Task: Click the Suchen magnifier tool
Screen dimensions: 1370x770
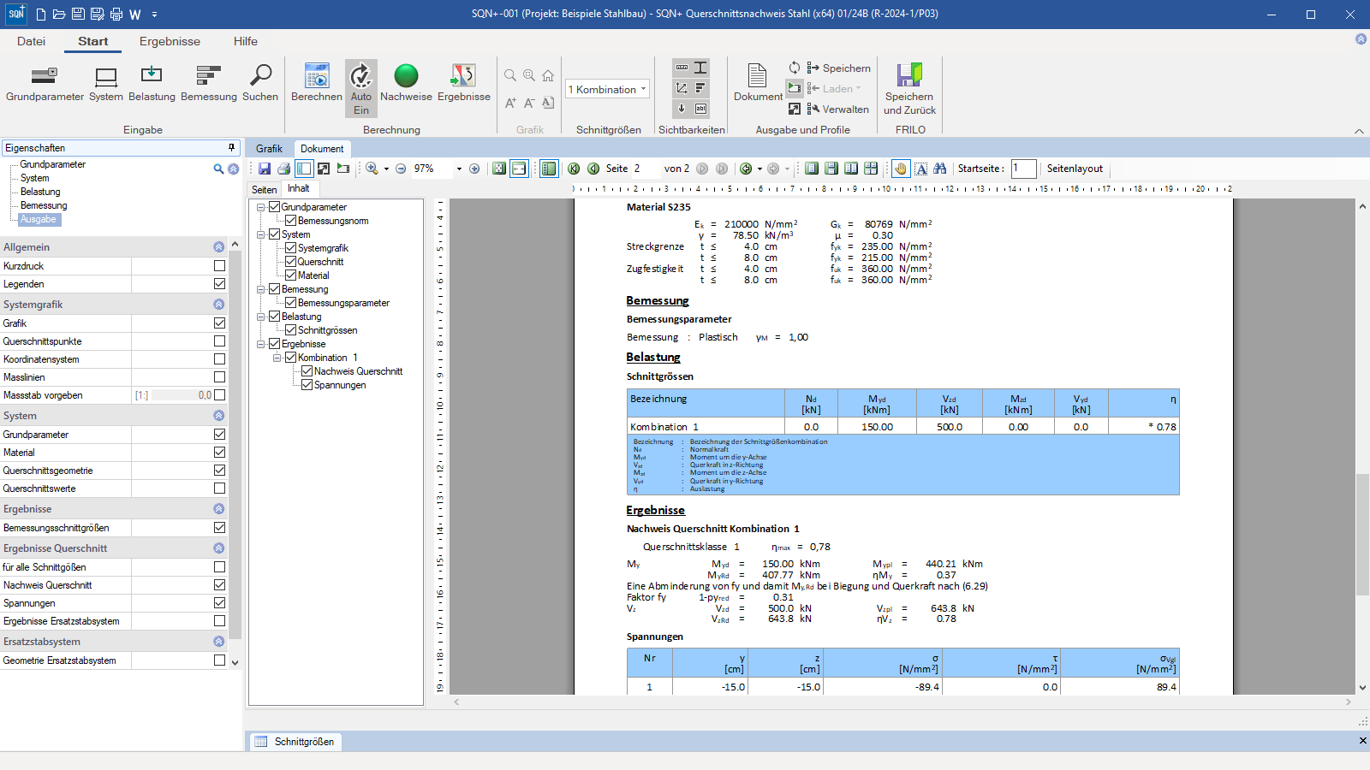Action: click(260, 83)
